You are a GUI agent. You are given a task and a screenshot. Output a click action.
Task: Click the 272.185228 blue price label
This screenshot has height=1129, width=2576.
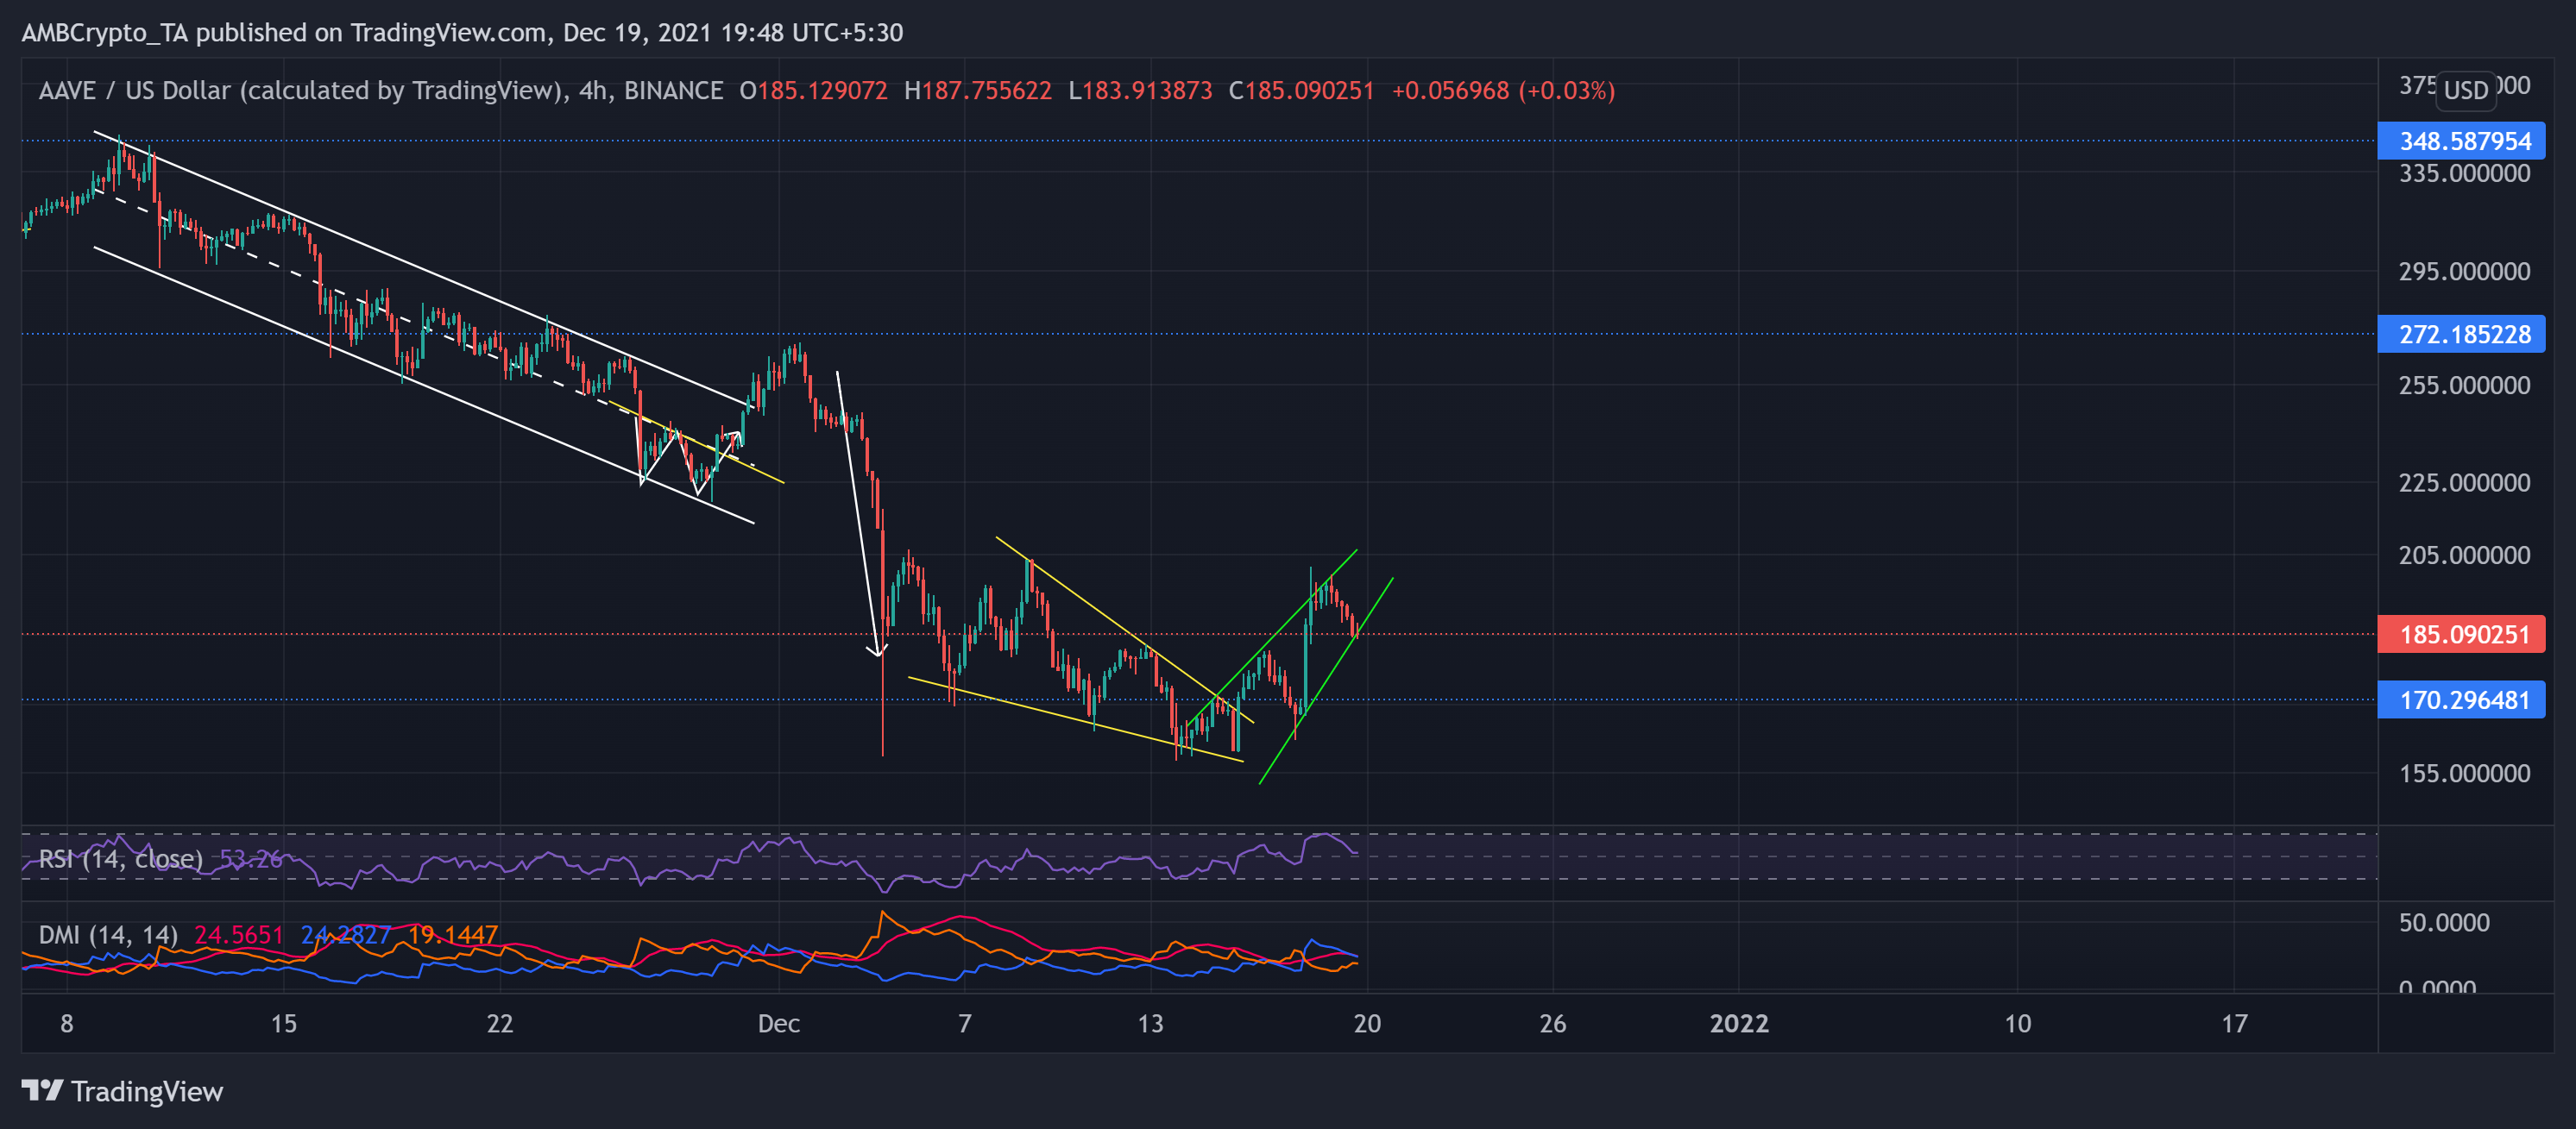pos(2461,336)
